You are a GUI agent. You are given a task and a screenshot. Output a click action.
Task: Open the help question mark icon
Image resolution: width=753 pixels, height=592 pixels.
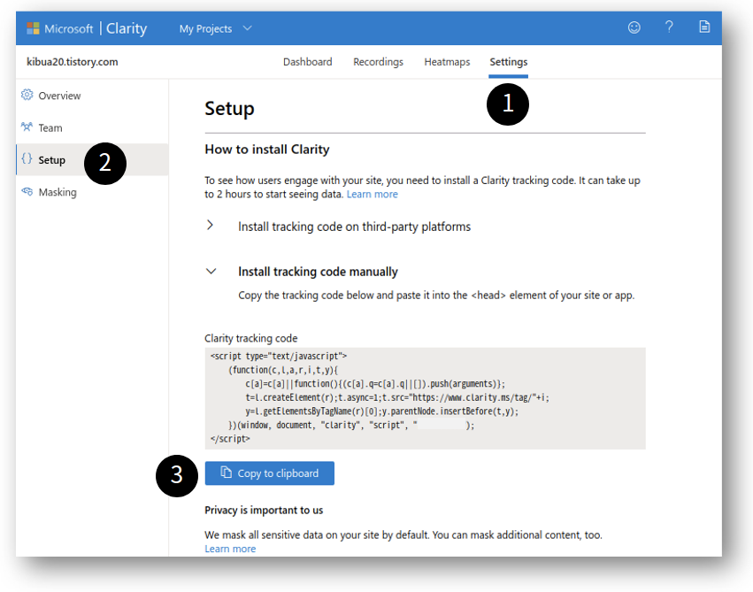pos(669,27)
